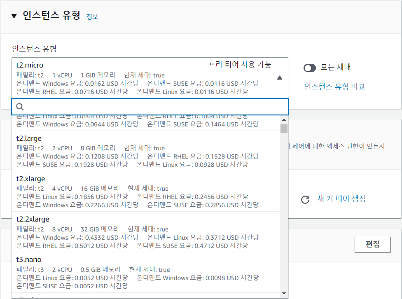This screenshot has width=402, height=299.
Task: Open the 정보 link next to 인스턴스 유형
Action: tap(92, 16)
